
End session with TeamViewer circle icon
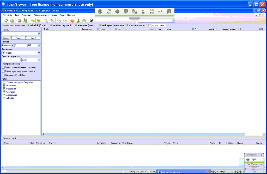100,11
